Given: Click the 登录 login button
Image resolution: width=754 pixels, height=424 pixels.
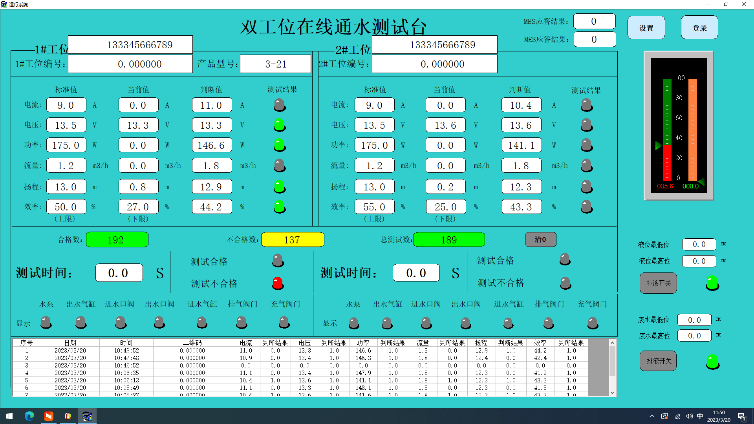Looking at the screenshot, I should [699, 28].
